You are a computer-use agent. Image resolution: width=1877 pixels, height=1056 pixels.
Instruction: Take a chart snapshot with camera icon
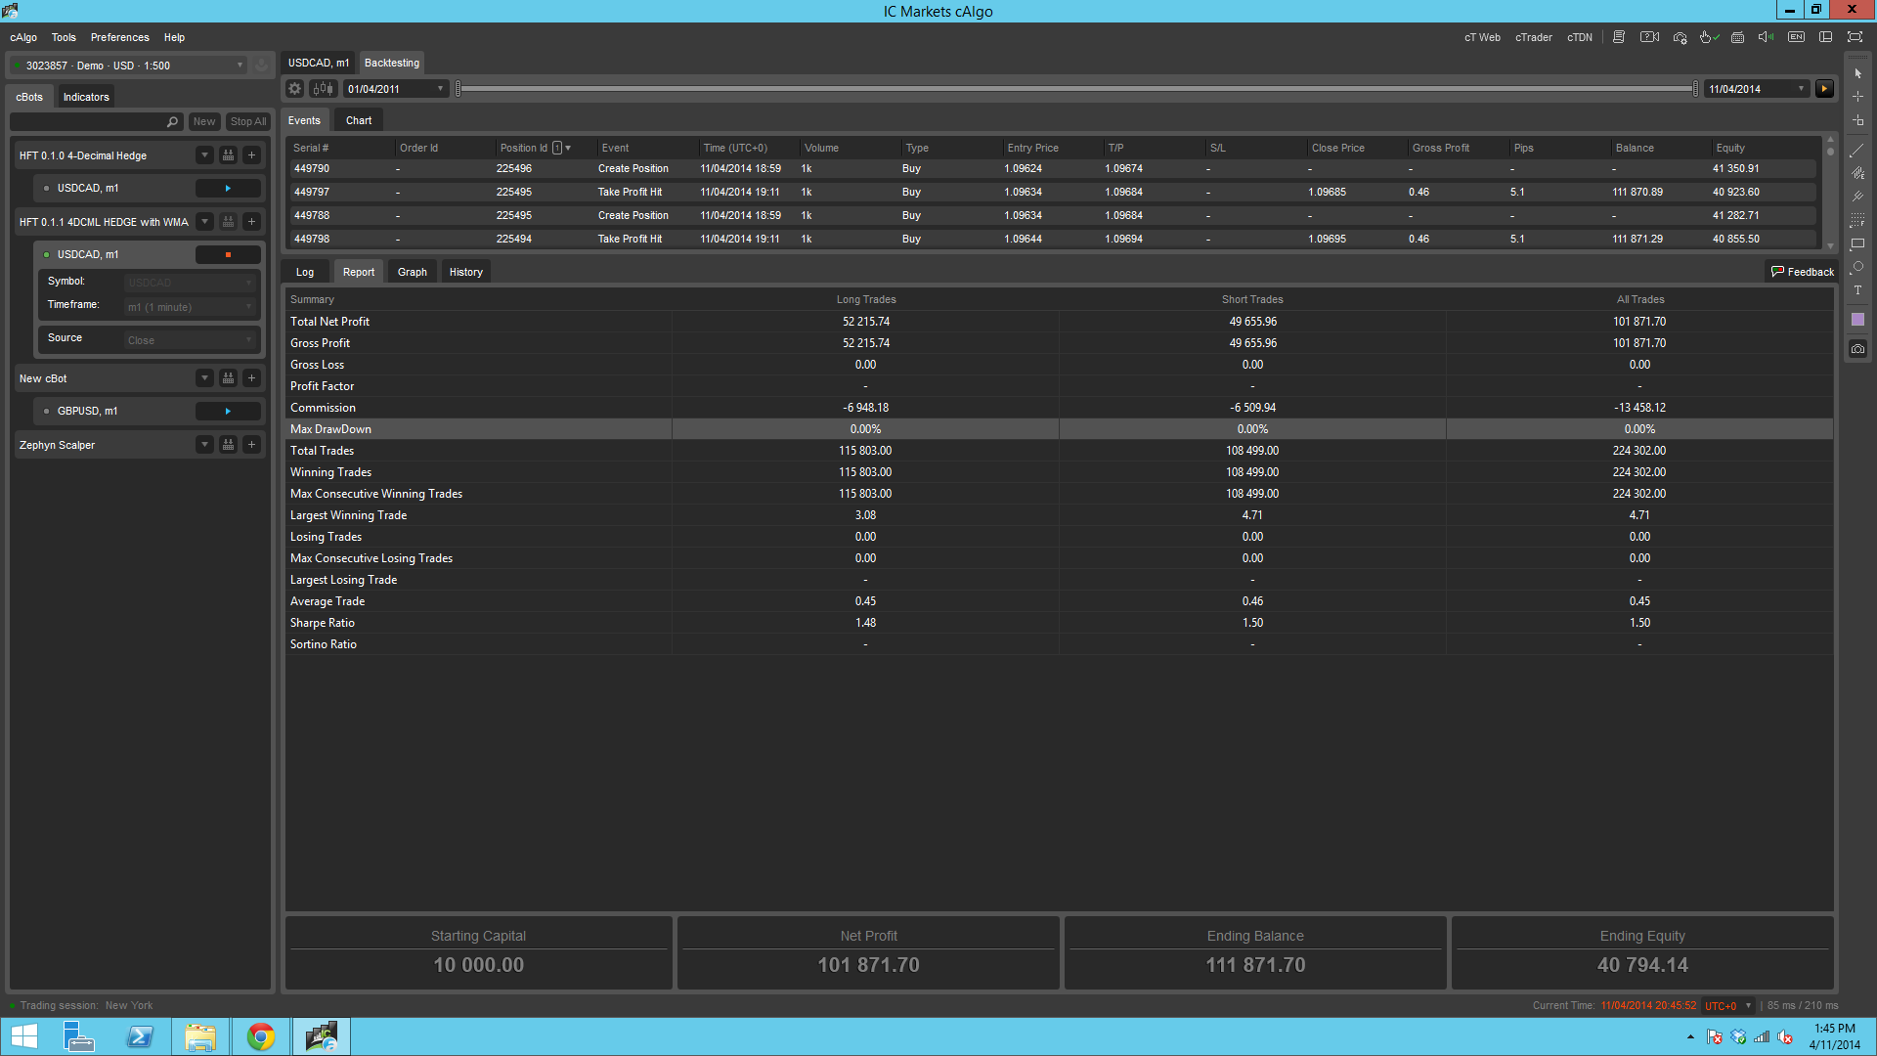[x=1857, y=349]
